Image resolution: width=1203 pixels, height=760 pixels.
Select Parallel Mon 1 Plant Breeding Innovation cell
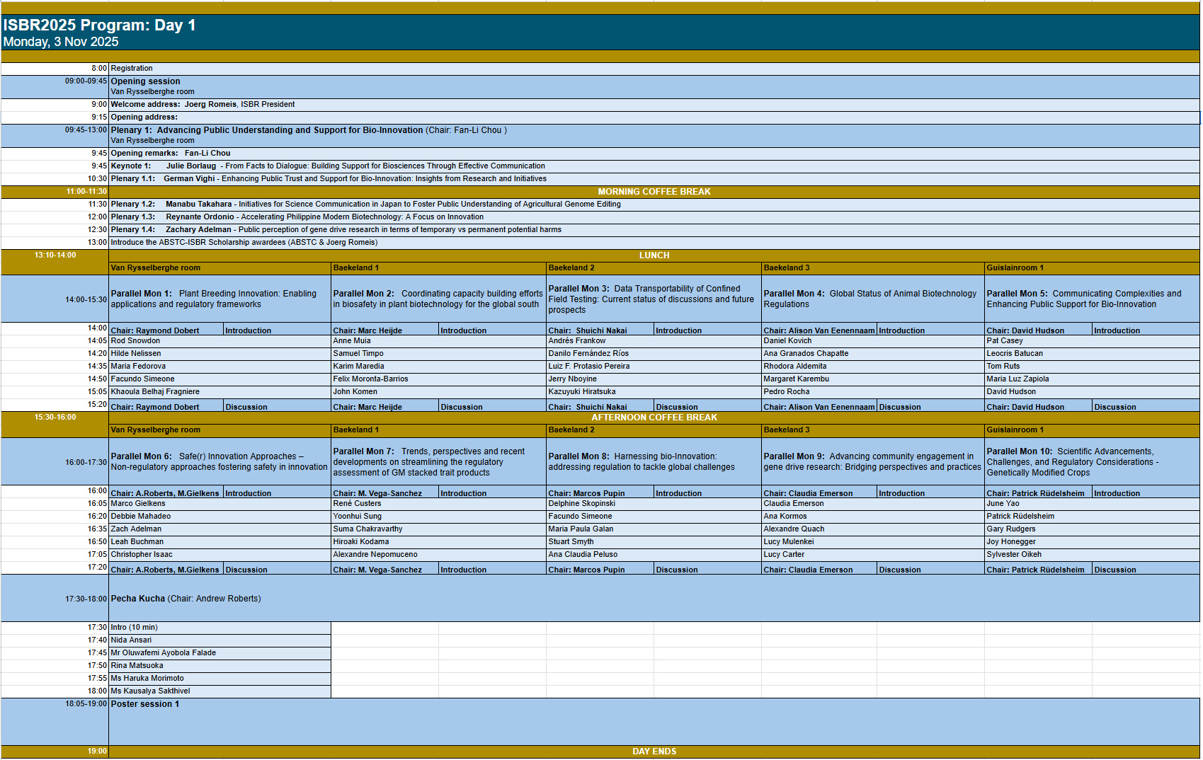pyautogui.click(x=219, y=299)
